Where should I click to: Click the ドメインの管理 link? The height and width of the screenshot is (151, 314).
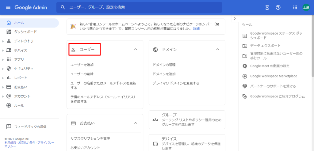164,65
